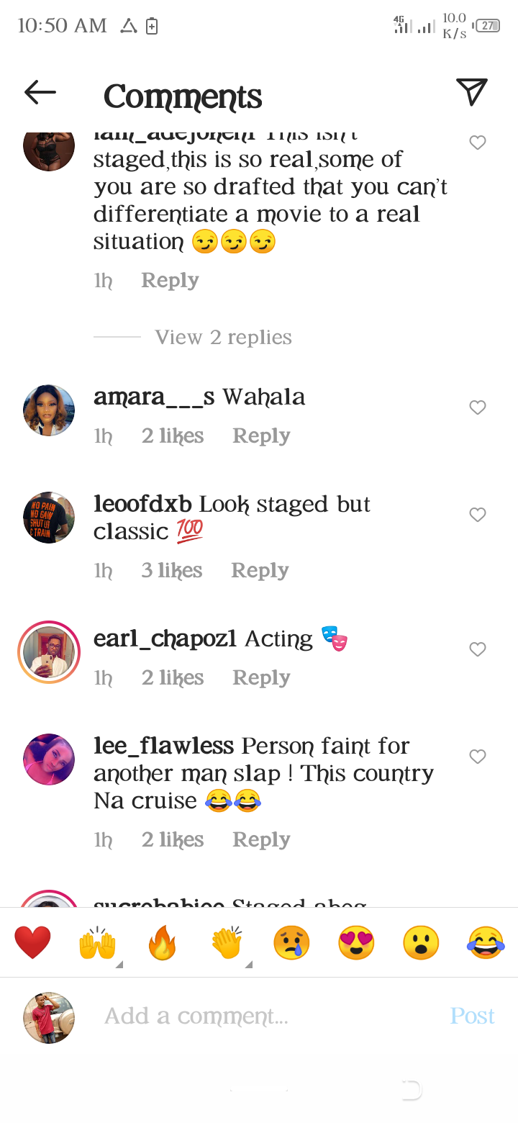Tap the Post button
The width and height of the screenshot is (518, 1123).
click(472, 1016)
